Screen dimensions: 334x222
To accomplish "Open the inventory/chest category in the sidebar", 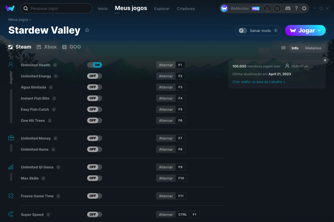I will (x=11, y=138).
